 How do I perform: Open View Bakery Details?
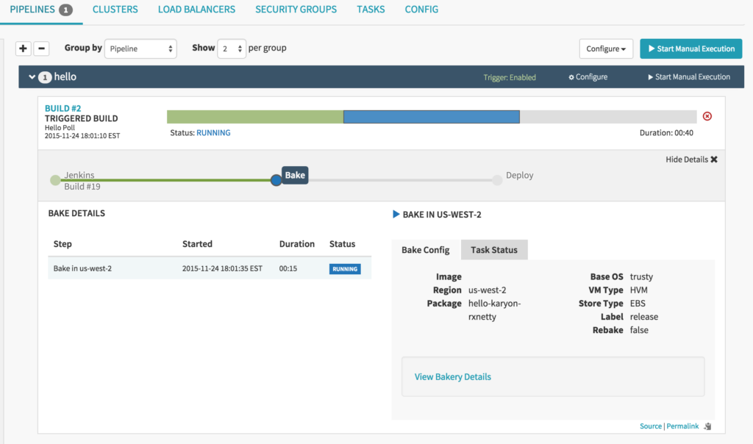pyautogui.click(x=452, y=376)
